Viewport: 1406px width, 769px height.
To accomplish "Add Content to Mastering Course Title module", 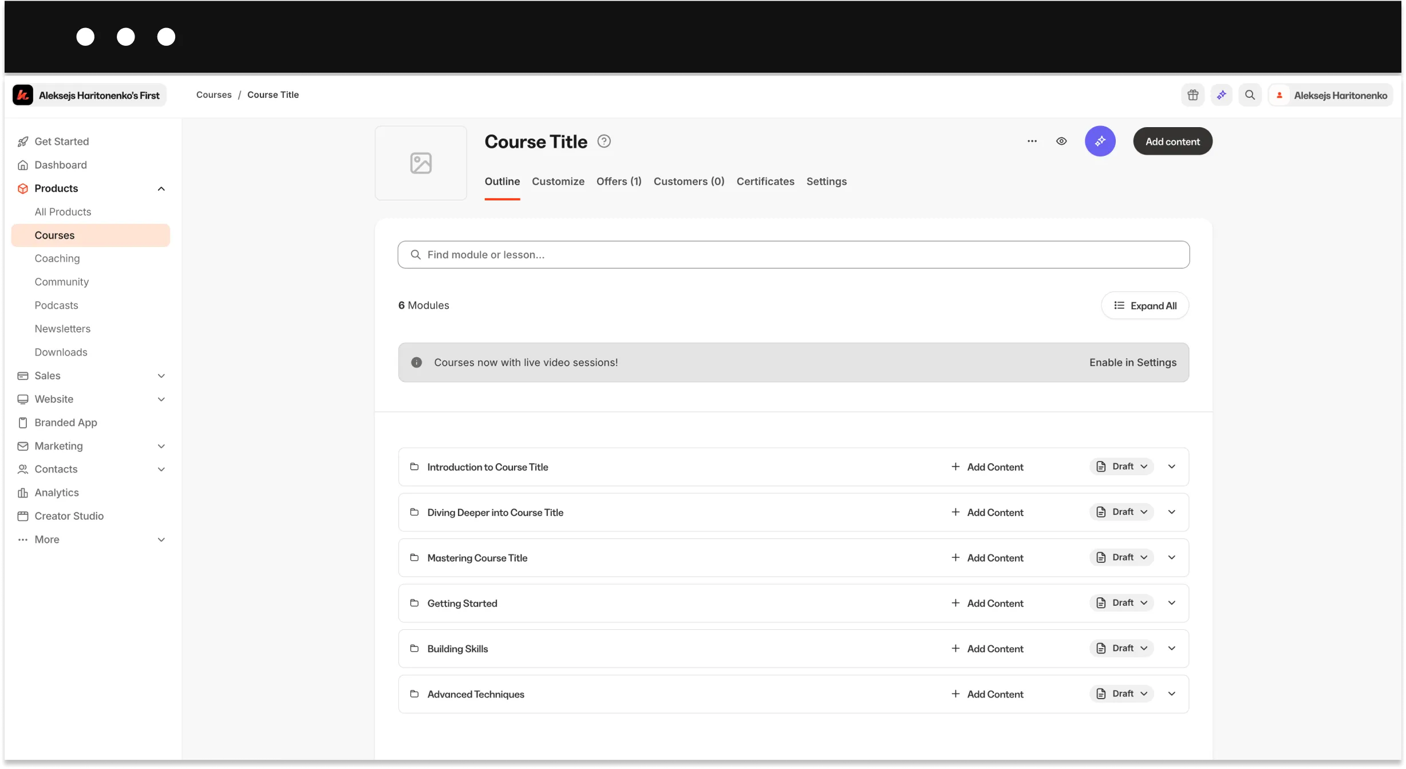I will (987, 558).
